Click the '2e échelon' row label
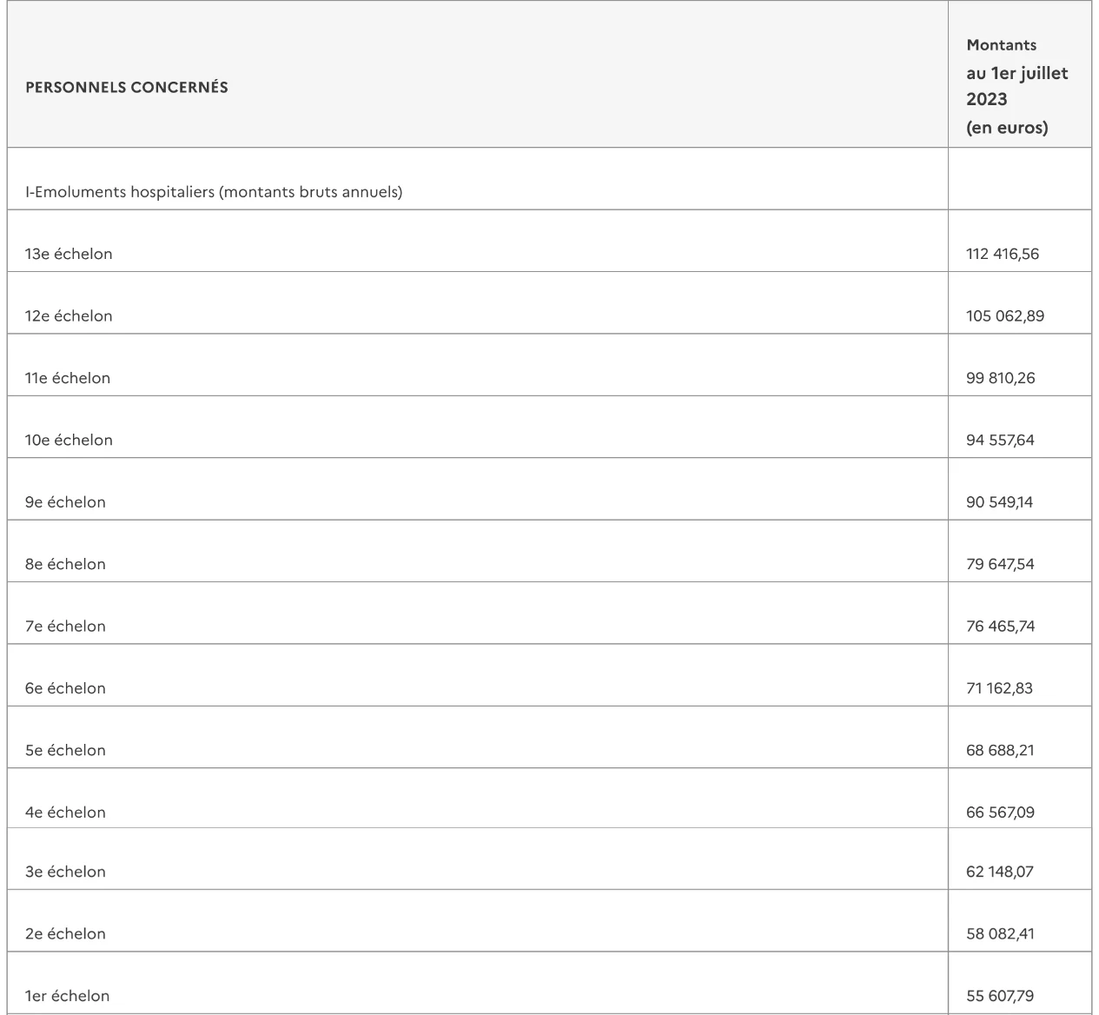The width and height of the screenshot is (1099, 1015). [65, 933]
